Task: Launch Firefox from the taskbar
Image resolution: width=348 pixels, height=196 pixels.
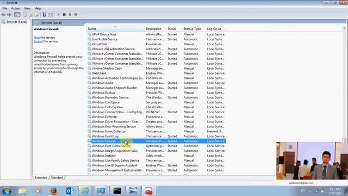Action: point(54,191)
